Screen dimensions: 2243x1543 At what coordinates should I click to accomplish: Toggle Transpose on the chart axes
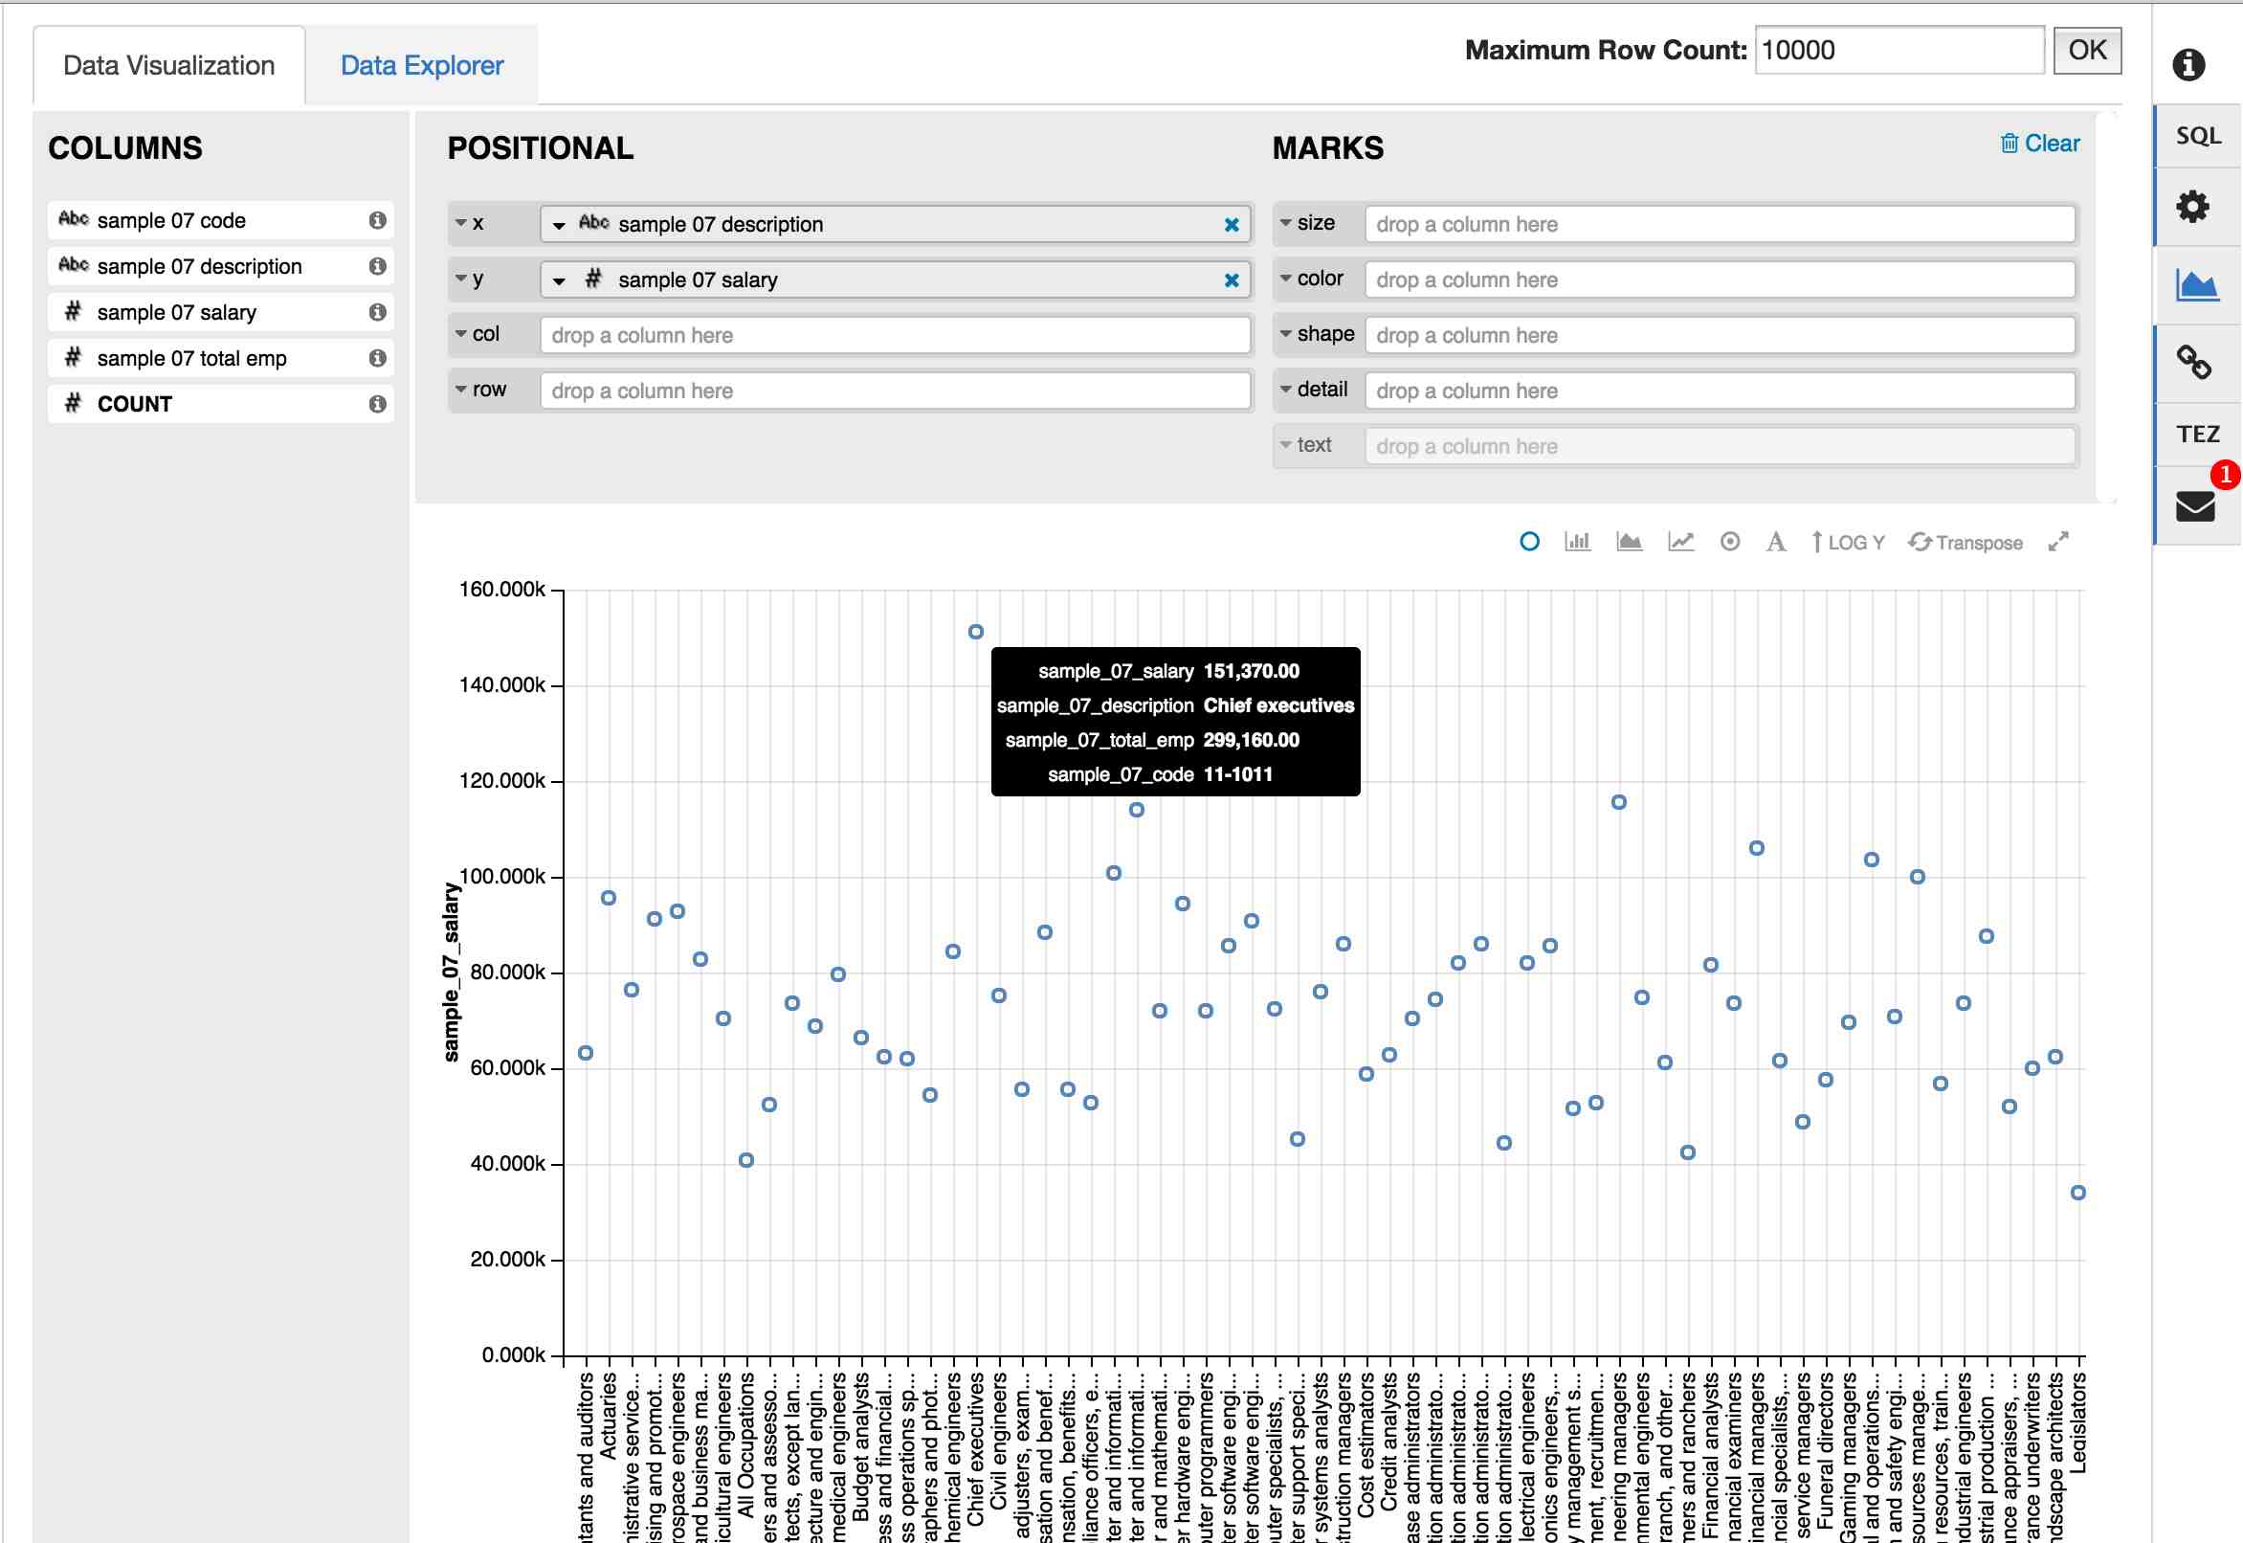pyautogui.click(x=1966, y=542)
